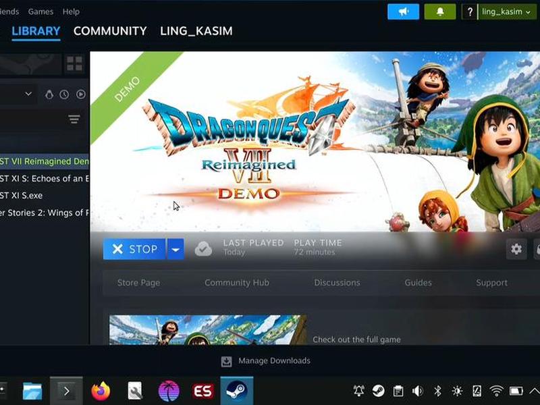Click the LAST PLAYED Today text
This screenshot has width=540, height=405.
pyautogui.click(x=253, y=247)
